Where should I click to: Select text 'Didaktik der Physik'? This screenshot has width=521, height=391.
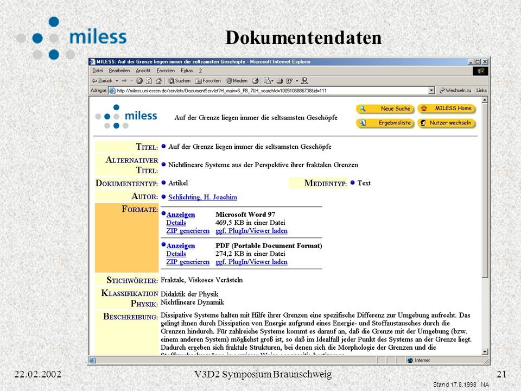(x=189, y=294)
